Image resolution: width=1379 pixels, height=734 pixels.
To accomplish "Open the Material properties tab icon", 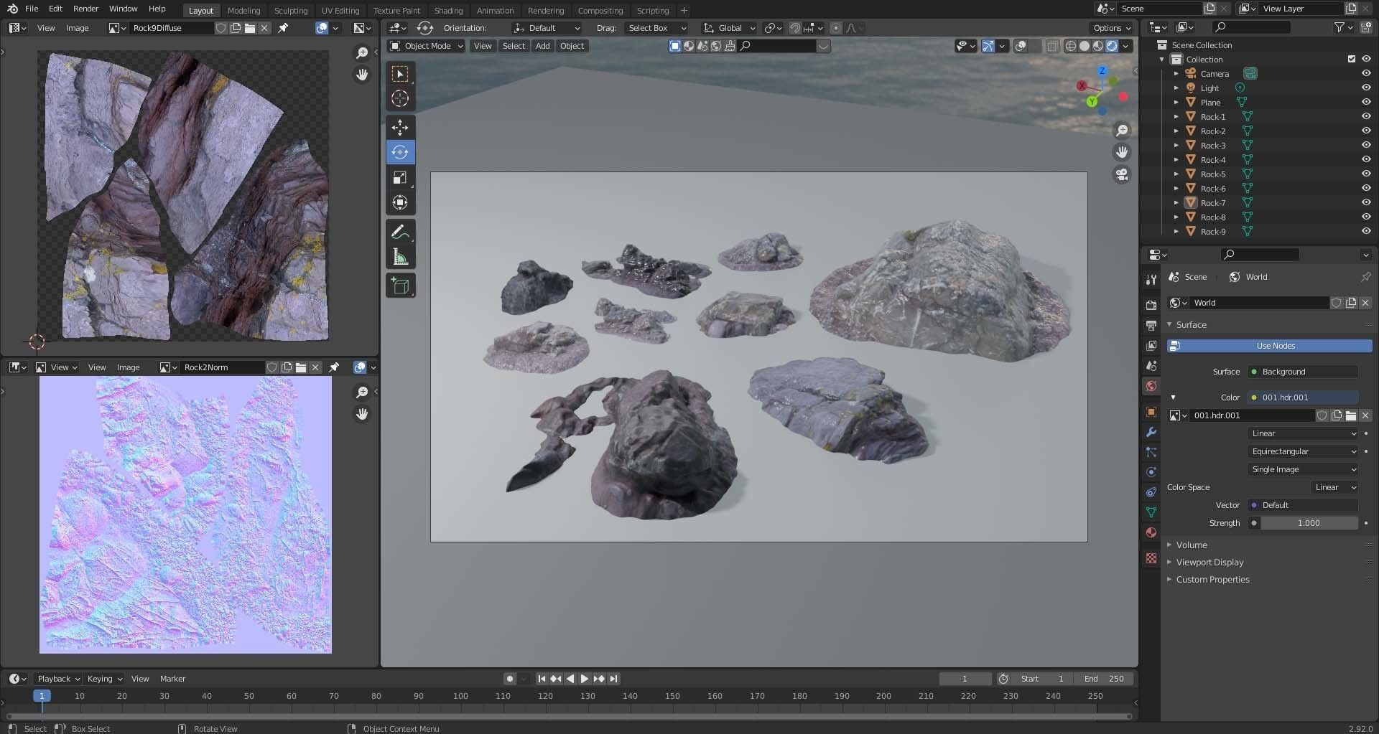I will [1151, 532].
